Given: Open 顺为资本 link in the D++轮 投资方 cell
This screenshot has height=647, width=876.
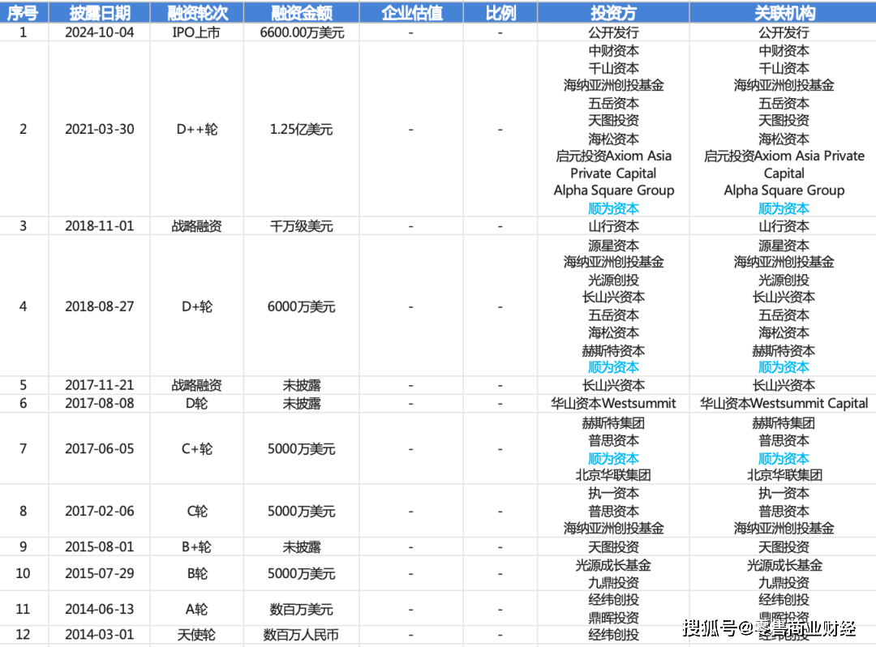Looking at the screenshot, I should pyautogui.click(x=613, y=209).
